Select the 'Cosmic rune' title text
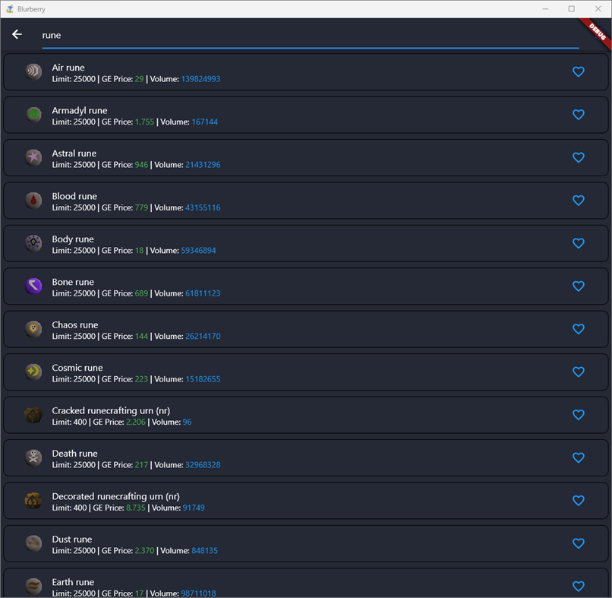The height and width of the screenshot is (598, 612). pyautogui.click(x=77, y=368)
